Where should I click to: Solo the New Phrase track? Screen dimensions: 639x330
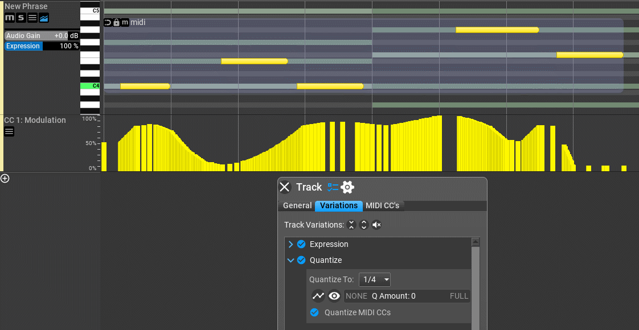pos(21,18)
